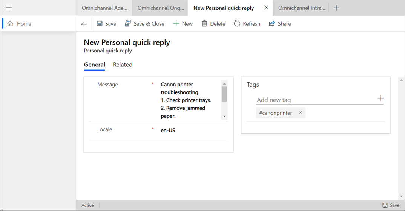Save the quick reply from command bar
Viewport: 405px width, 211px height.
(106, 24)
